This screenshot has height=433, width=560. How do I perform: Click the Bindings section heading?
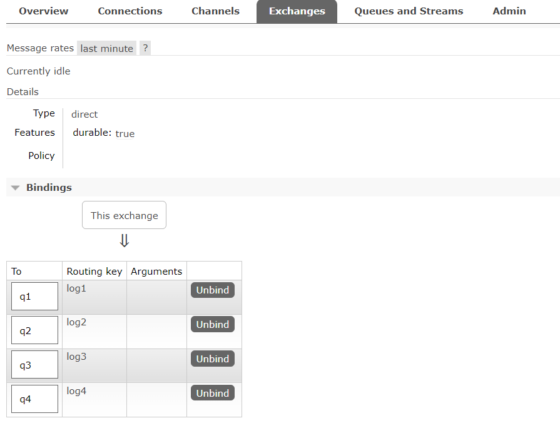(x=49, y=188)
